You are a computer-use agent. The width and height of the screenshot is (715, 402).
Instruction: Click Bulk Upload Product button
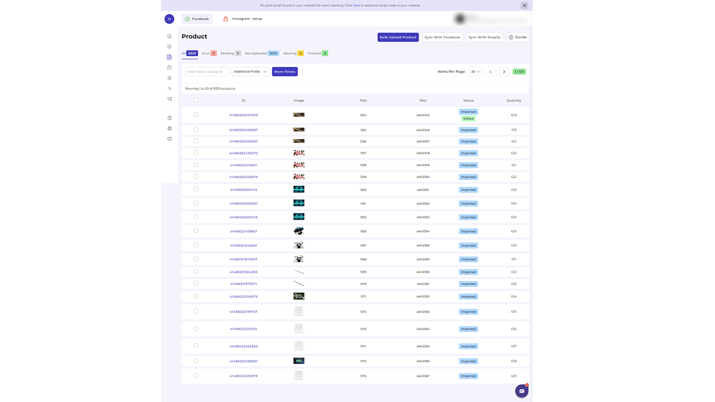pyautogui.click(x=398, y=37)
